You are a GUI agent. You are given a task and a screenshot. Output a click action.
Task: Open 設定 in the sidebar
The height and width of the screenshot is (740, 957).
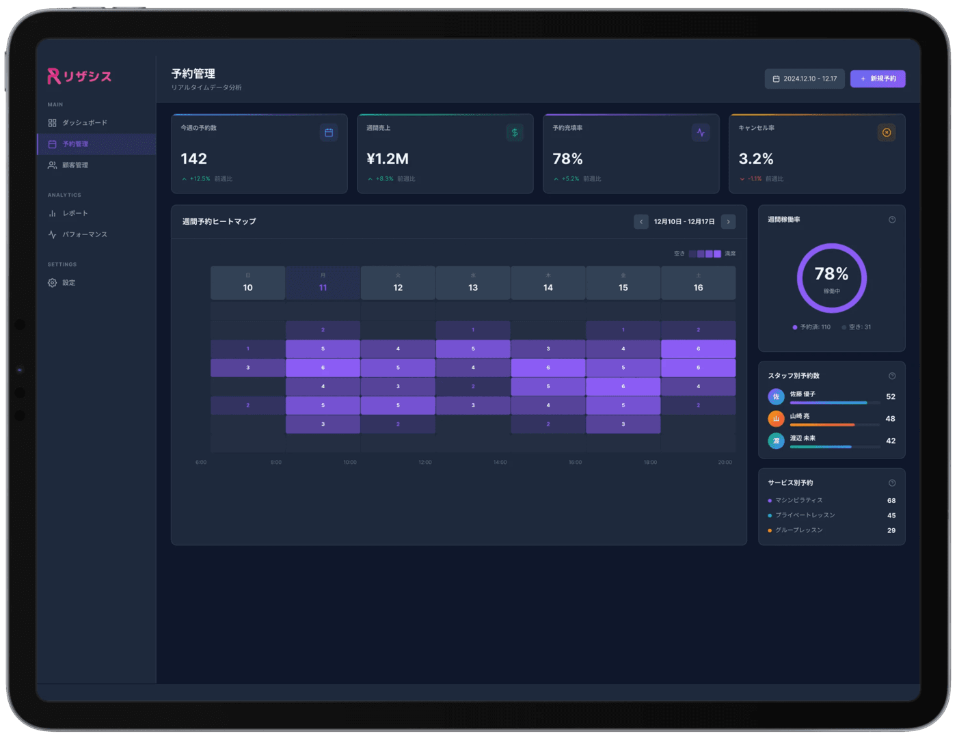(96, 283)
